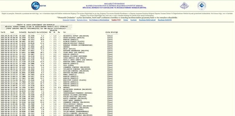Select the YAYLABAYIR-SINDIRGI (BALIKESIR) entry
This screenshot has height=116, width=235.
tap(77, 69)
